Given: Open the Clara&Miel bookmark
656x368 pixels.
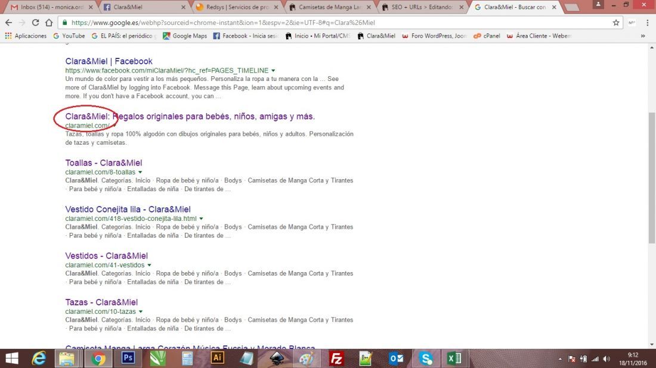Looking at the screenshot, I should pos(376,36).
